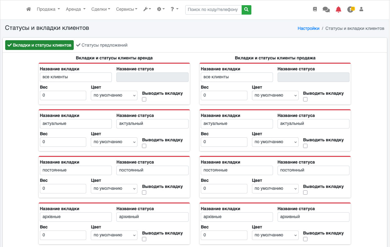Click the 'Настройки' breadcrumb link
This screenshot has height=247, width=390.
pyautogui.click(x=308, y=28)
